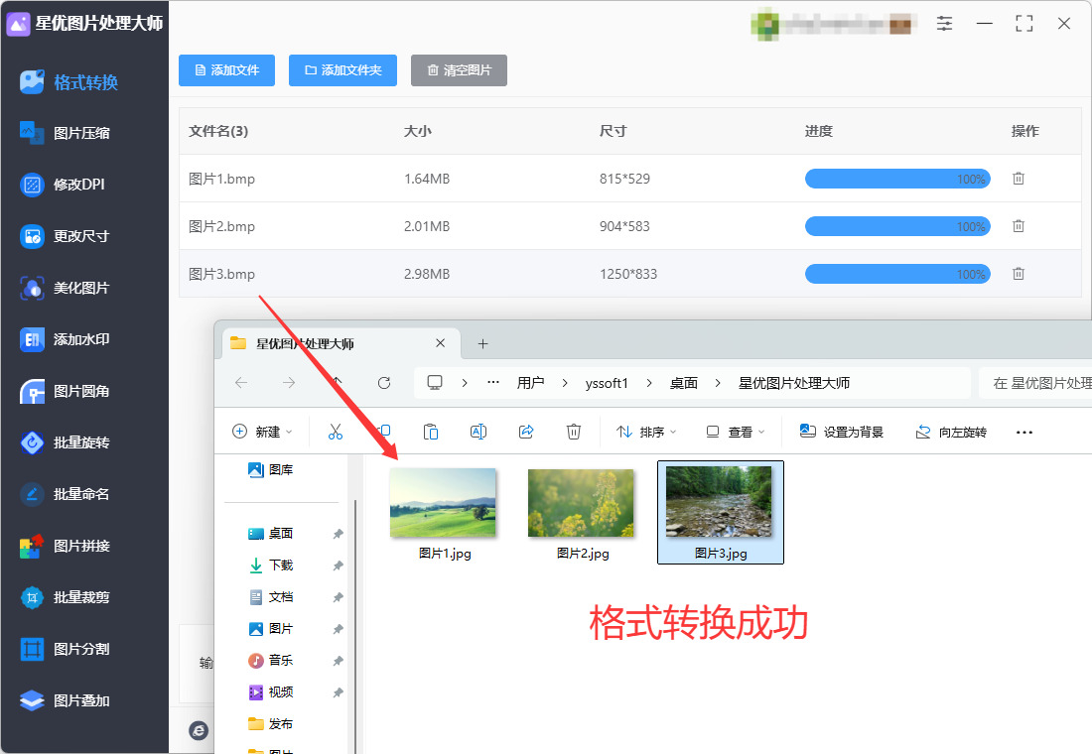
Task: Select the 图片1.jpg thumbnail in Explorer
Action: click(x=444, y=503)
